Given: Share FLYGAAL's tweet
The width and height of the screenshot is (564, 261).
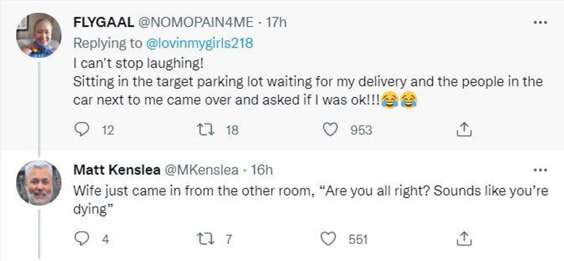Looking at the screenshot, I should (x=463, y=131).
